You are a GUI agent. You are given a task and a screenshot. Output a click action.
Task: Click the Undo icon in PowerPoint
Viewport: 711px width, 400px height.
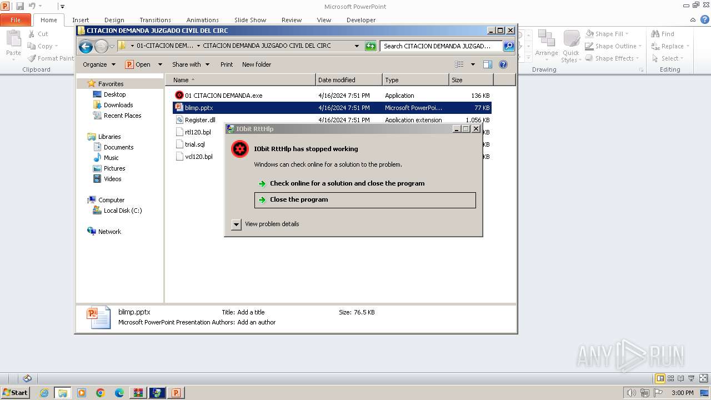point(32,6)
